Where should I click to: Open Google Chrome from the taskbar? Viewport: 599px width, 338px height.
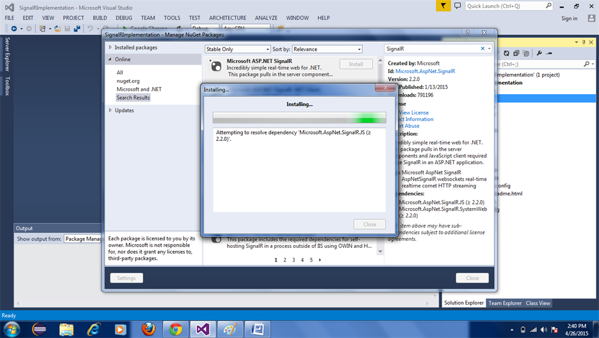coord(175,329)
